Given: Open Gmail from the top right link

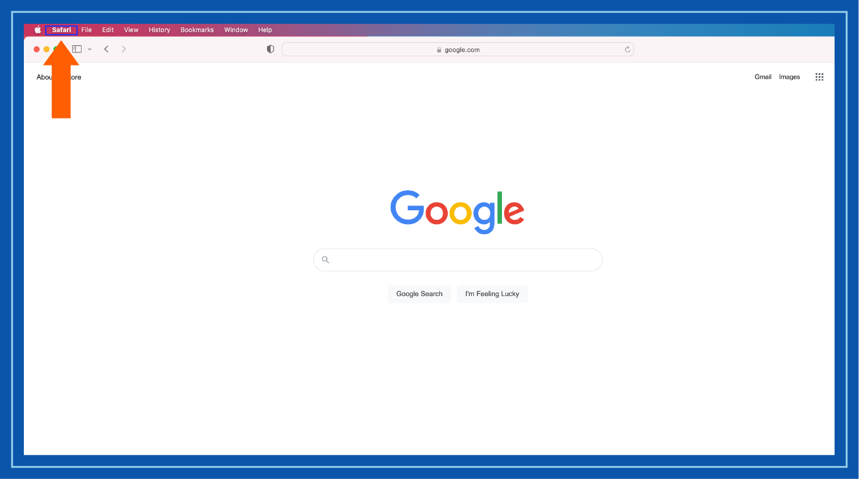Looking at the screenshot, I should coord(762,76).
